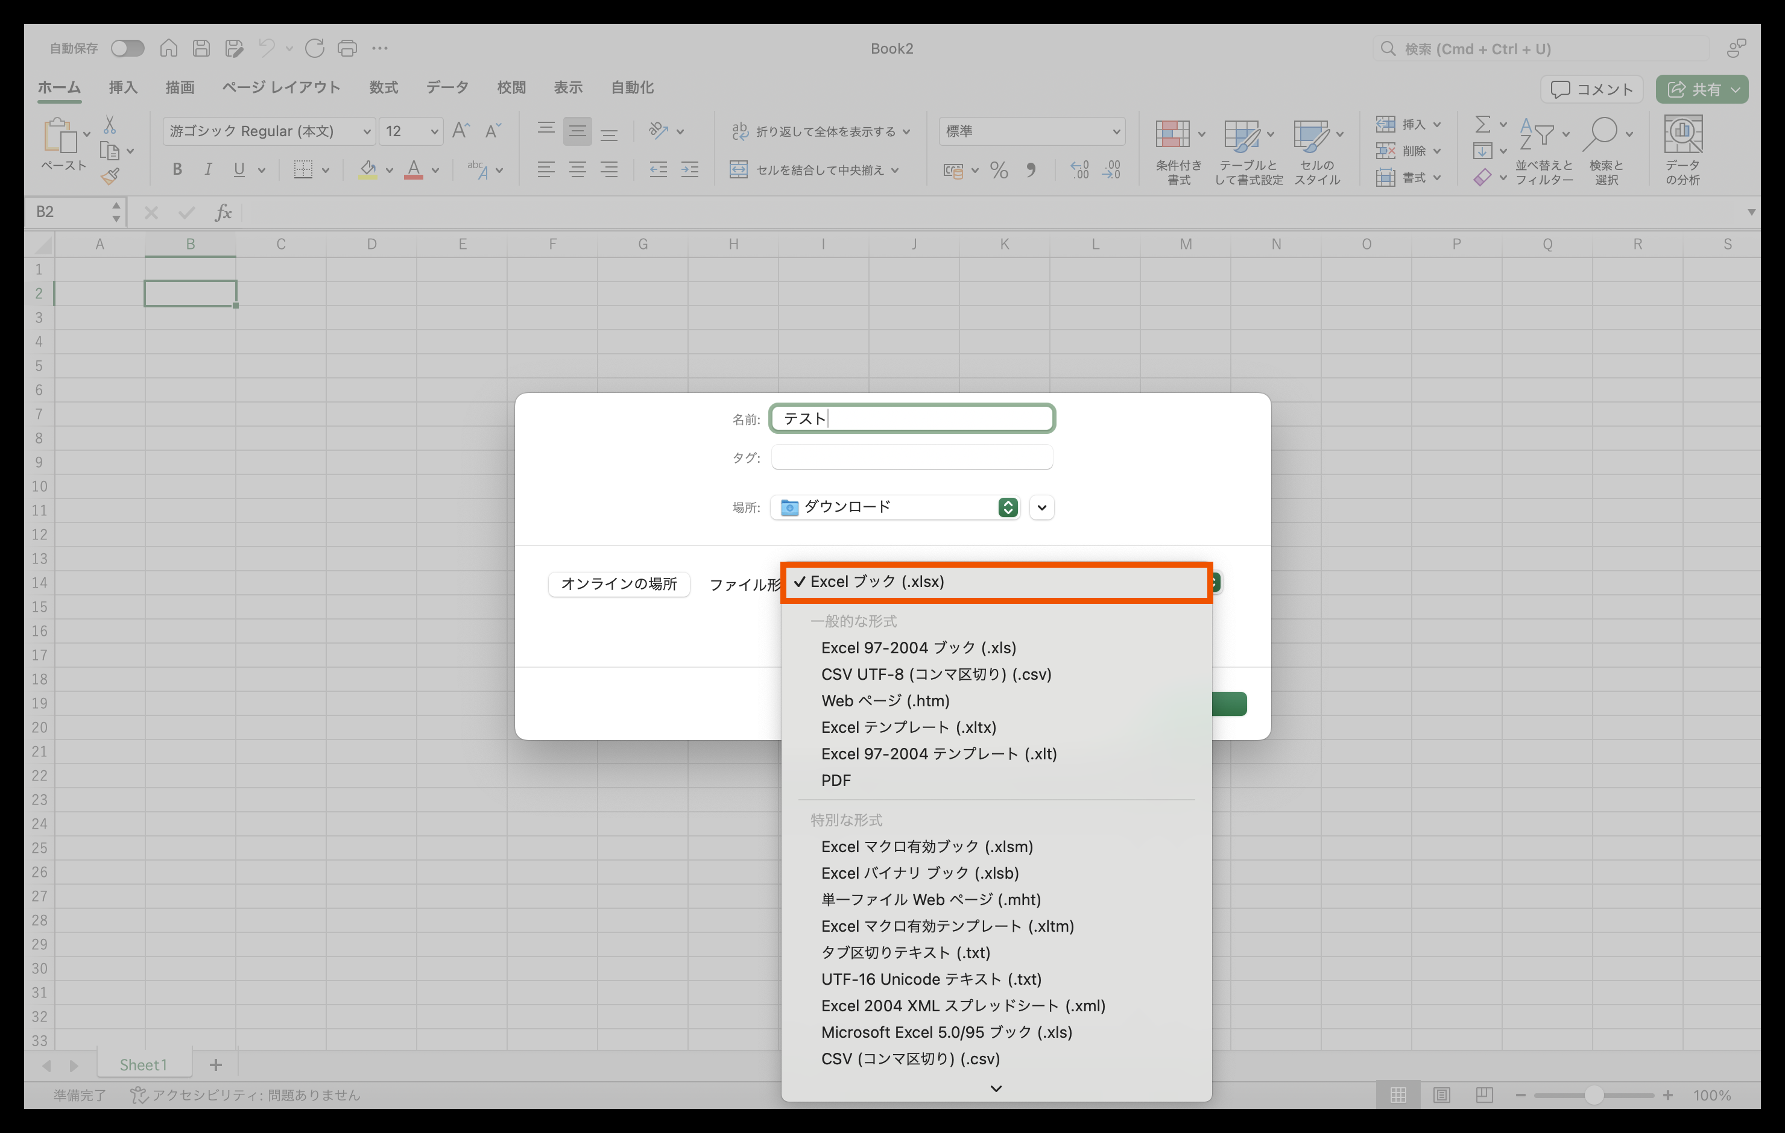
Task: Click the zoom slider in status bar
Action: [x=1594, y=1095]
